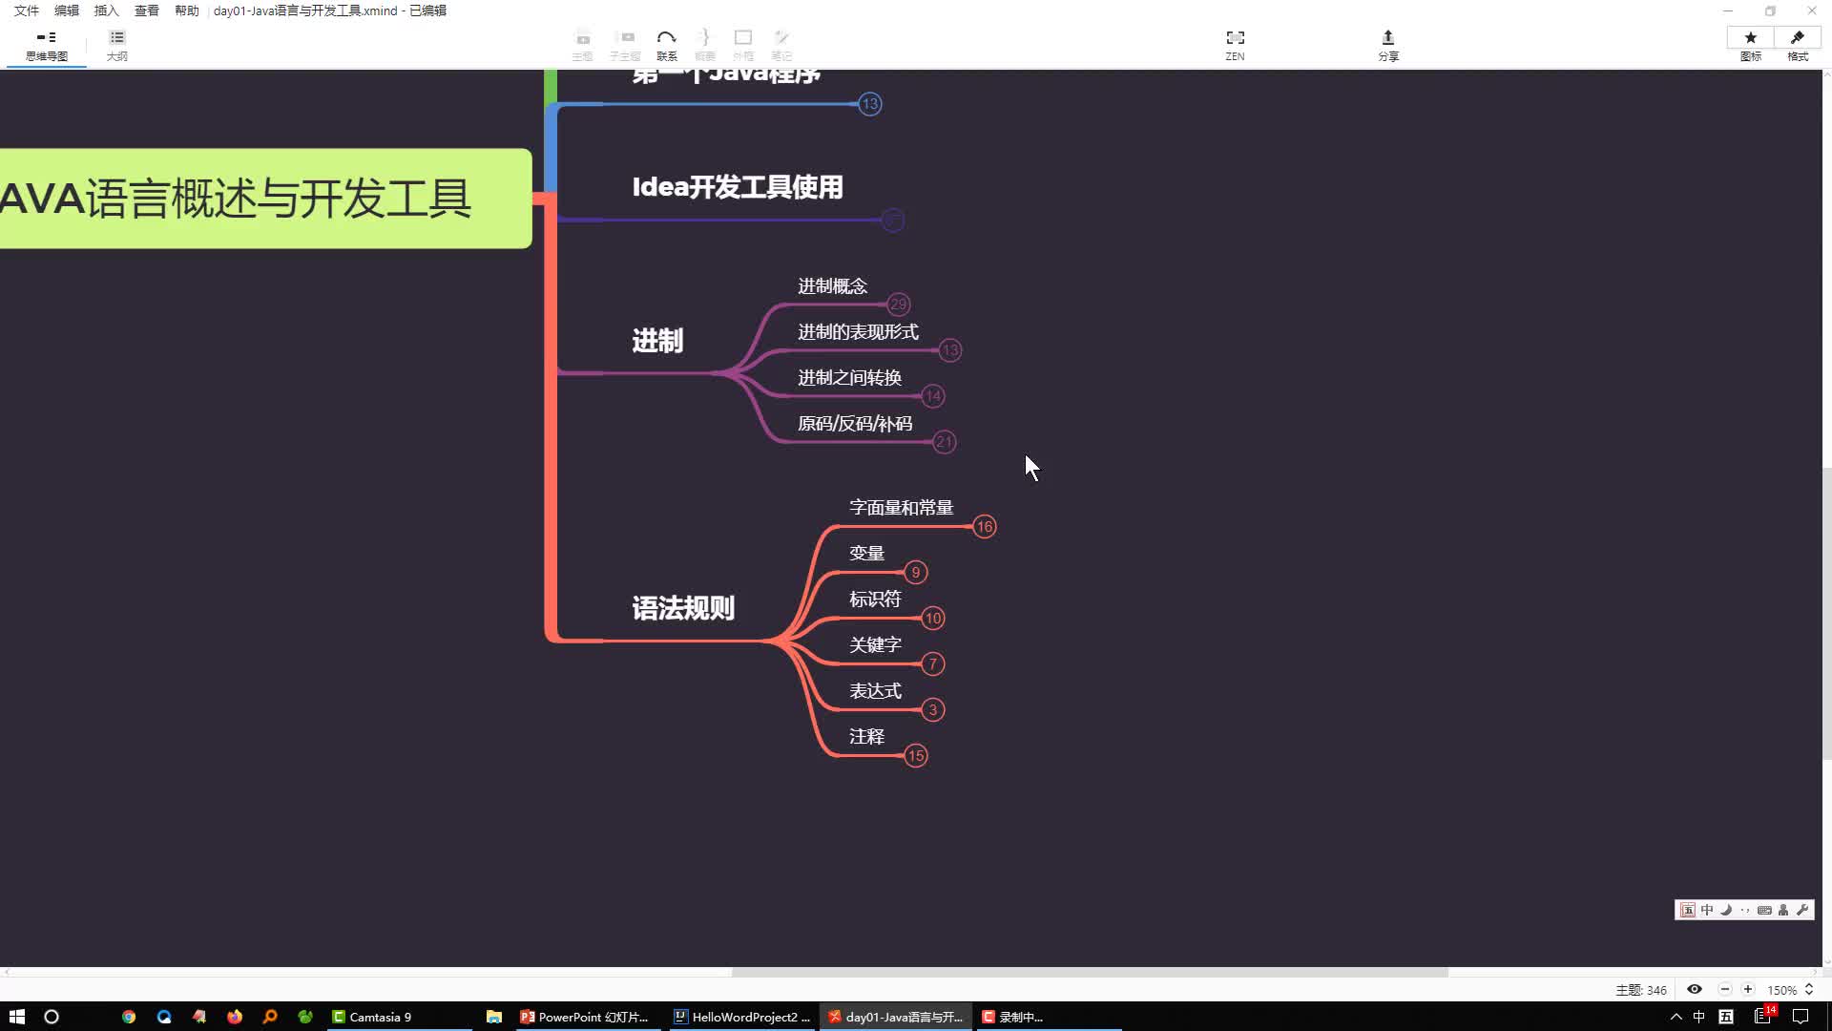
Task: Click the horizontal scrollbar thumb
Action: (x=1090, y=972)
